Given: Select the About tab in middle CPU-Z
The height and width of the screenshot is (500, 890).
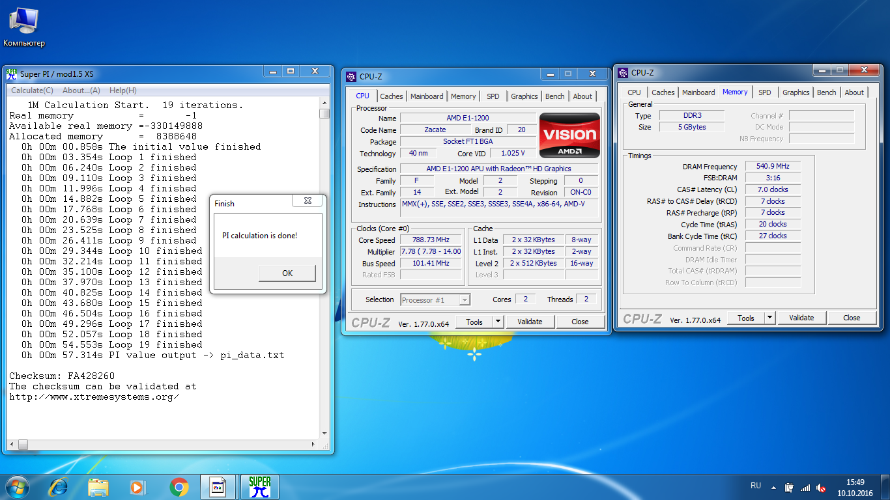Looking at the screenshot, I should point(582,96).
